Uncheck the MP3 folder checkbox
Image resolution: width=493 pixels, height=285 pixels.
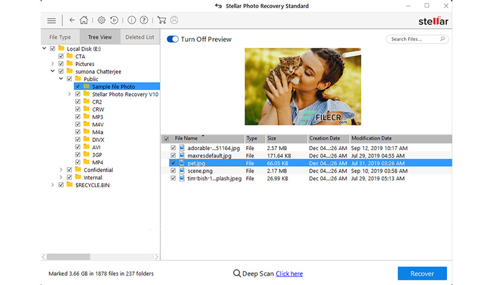coord(78,117)
